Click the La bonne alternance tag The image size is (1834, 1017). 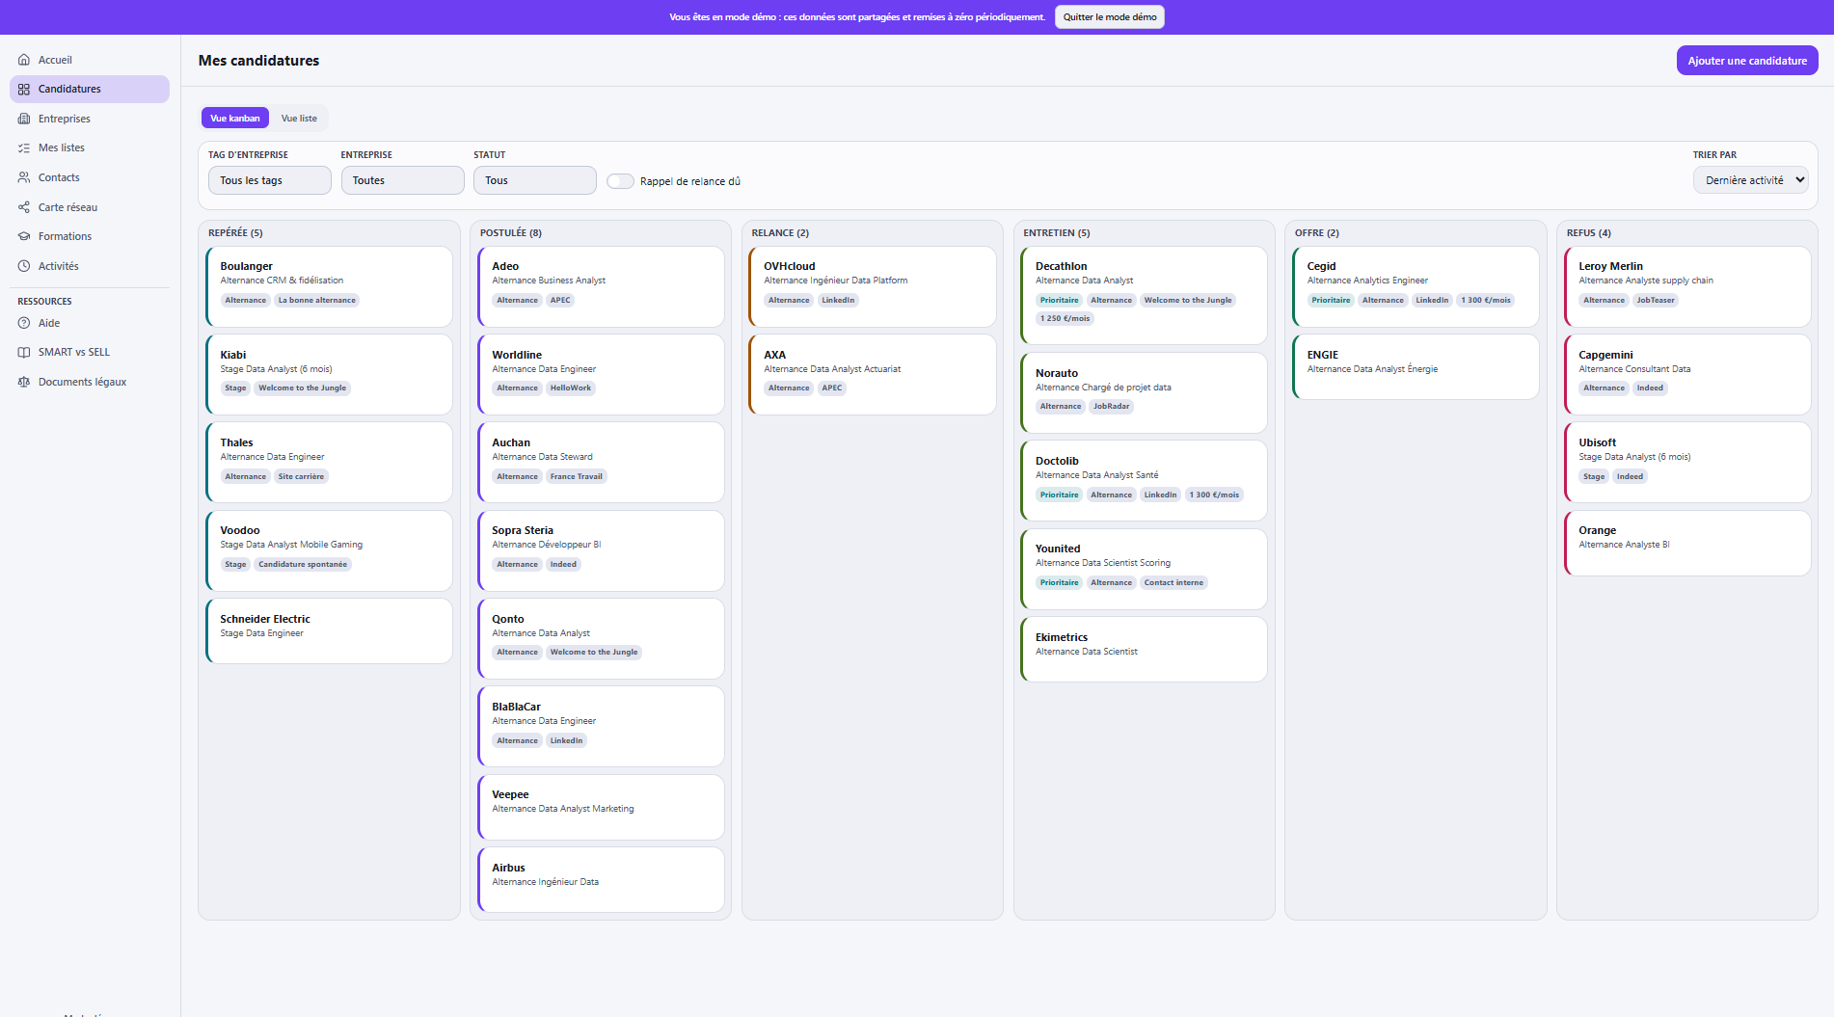click(316, 300)
